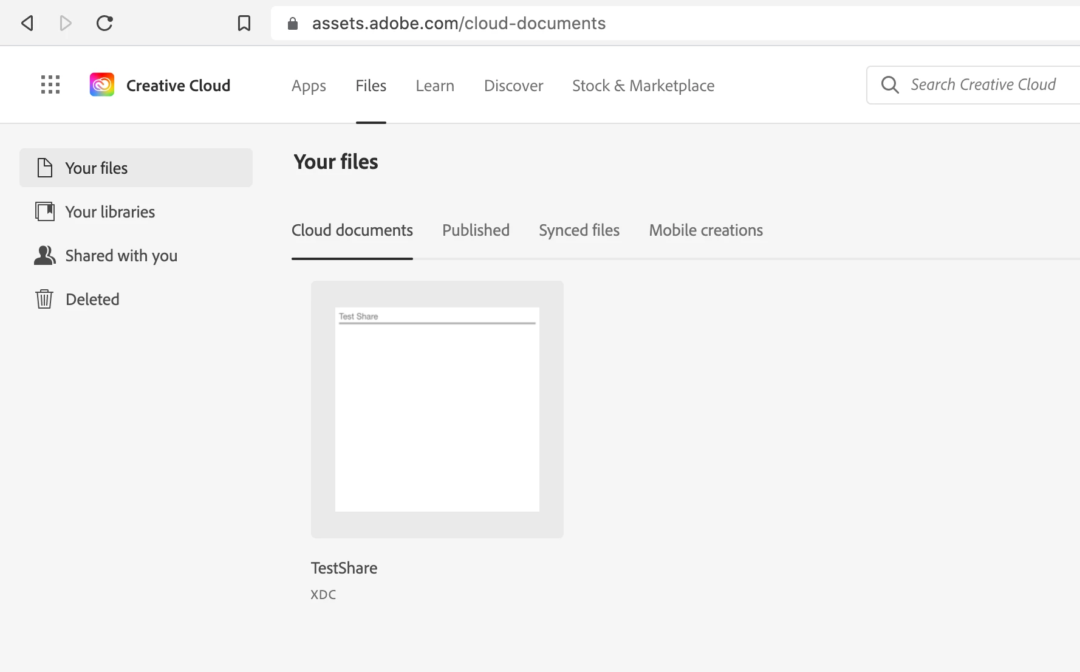Viewport: 1080px width, 672px height.
Task: Open Shared with you section
Action: (x=136, y=255)
